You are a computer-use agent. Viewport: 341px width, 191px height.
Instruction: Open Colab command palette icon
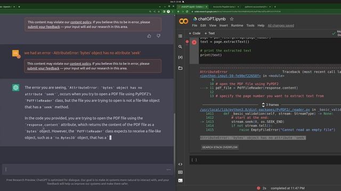pyautogui.click(x=180, y=172)
